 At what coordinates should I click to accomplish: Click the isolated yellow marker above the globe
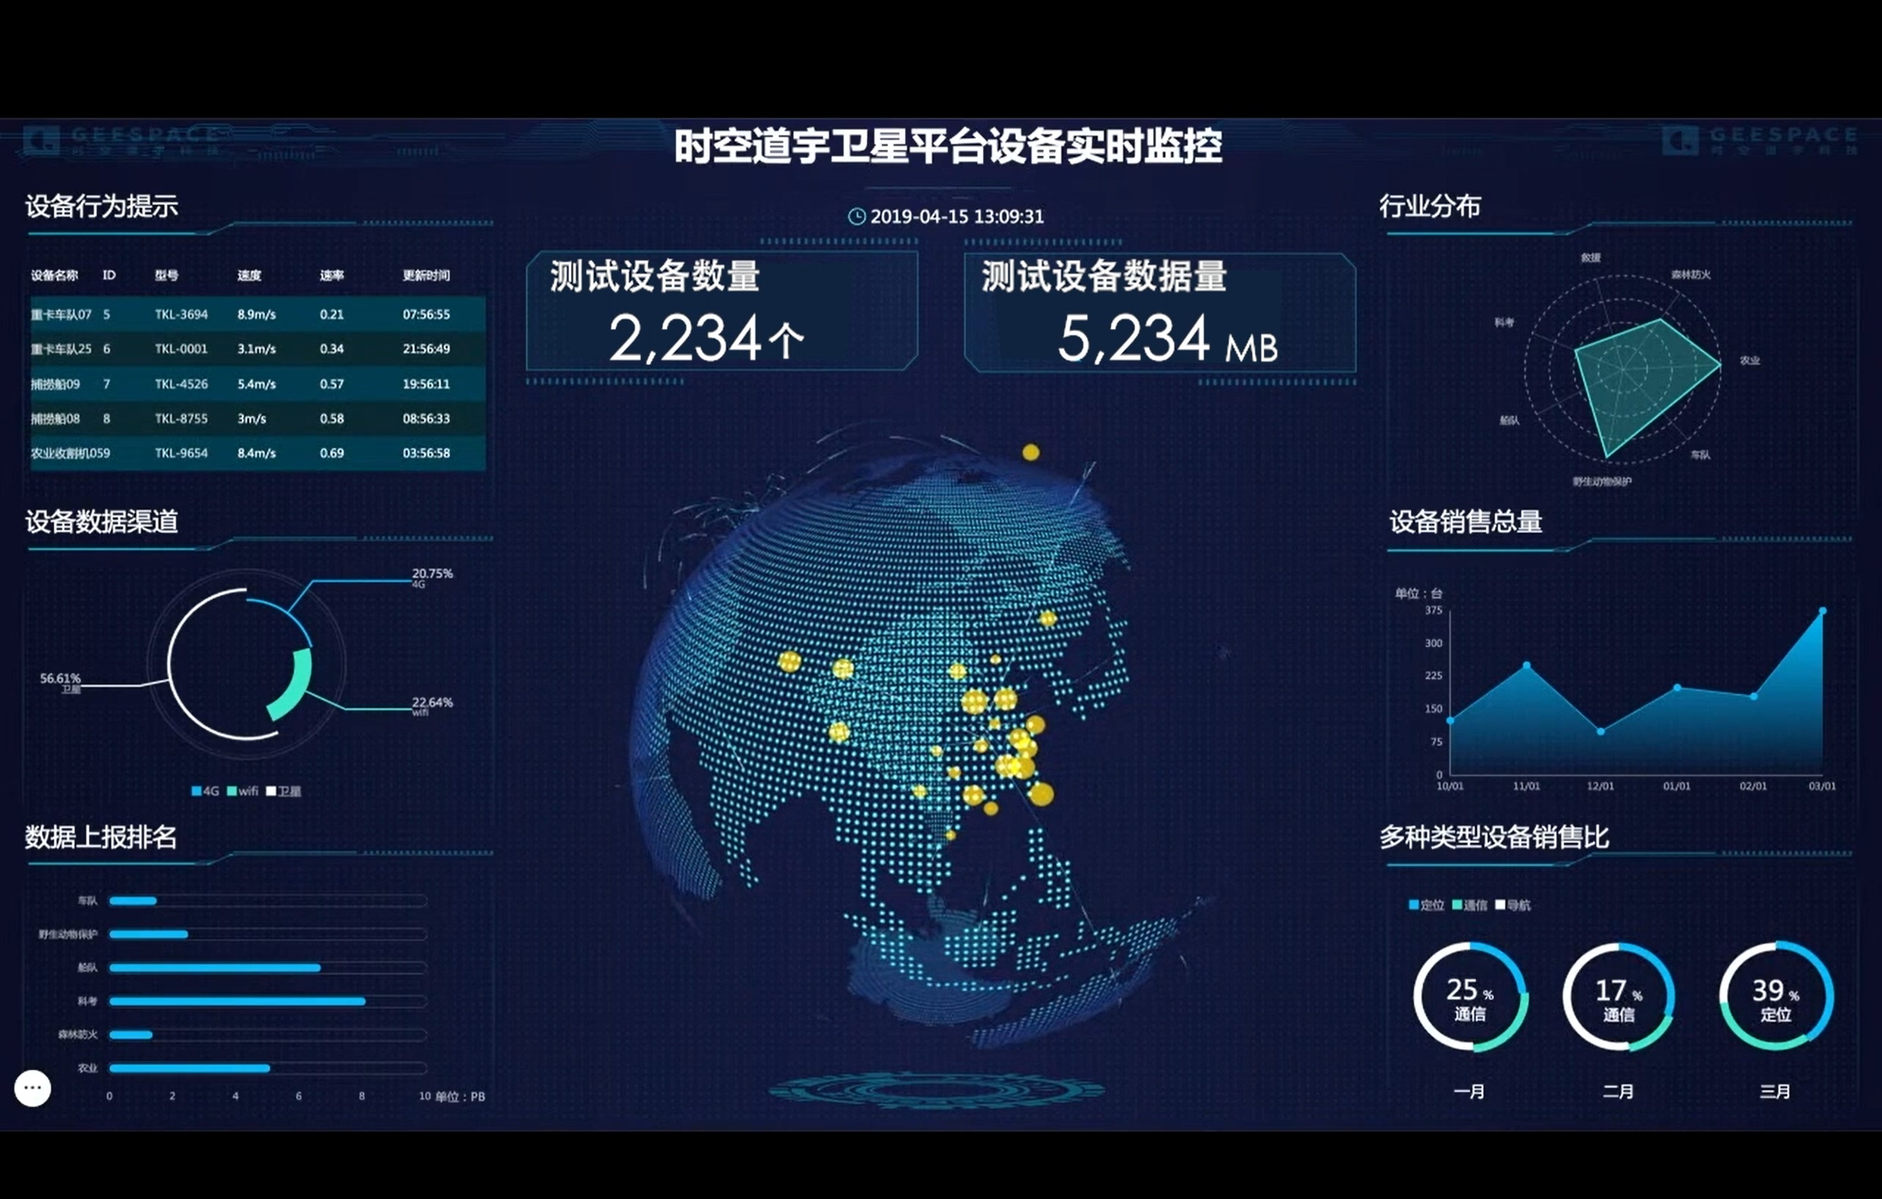click(x=1031, y=452)
